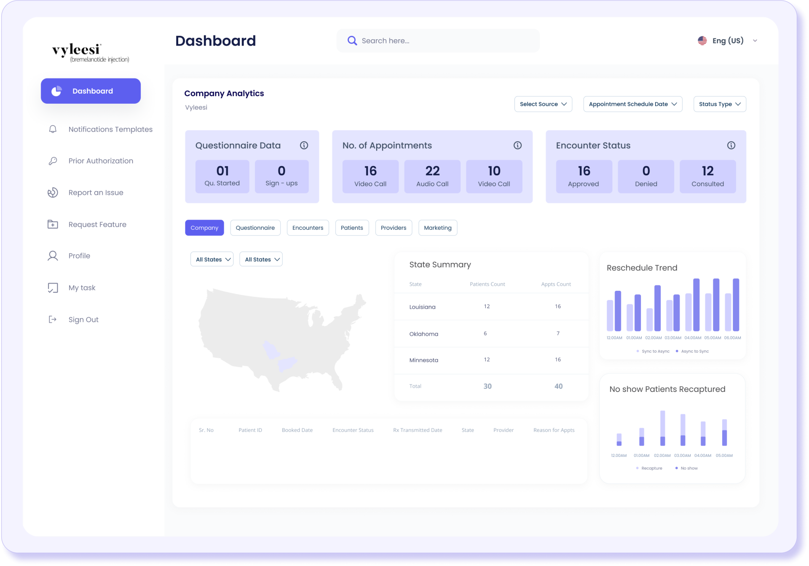This screenshot has height=566, width=809.
Task: Click the Profile person icon
Action: [53, 256]
